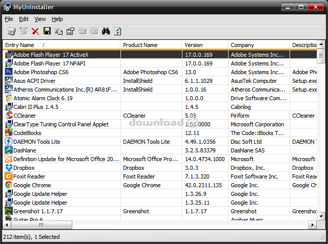The width and height of the screenshot is (328, 244).
Task: Open the View menu
Action: (40, 19)
